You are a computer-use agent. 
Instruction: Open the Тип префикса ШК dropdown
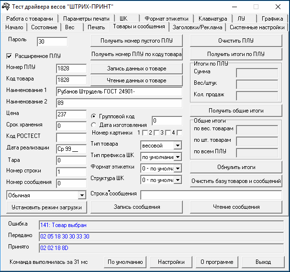click(178, 157)
